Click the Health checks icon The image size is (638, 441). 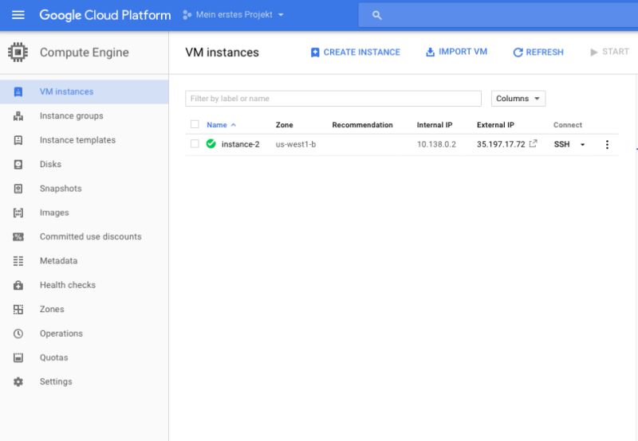point(18,286)
